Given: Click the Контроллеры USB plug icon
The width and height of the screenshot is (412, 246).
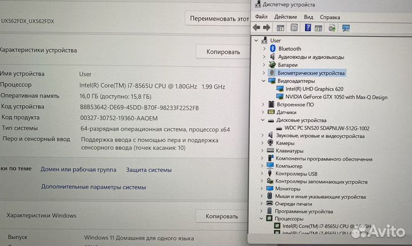Looking at the screenshot, I should point(270,173).
